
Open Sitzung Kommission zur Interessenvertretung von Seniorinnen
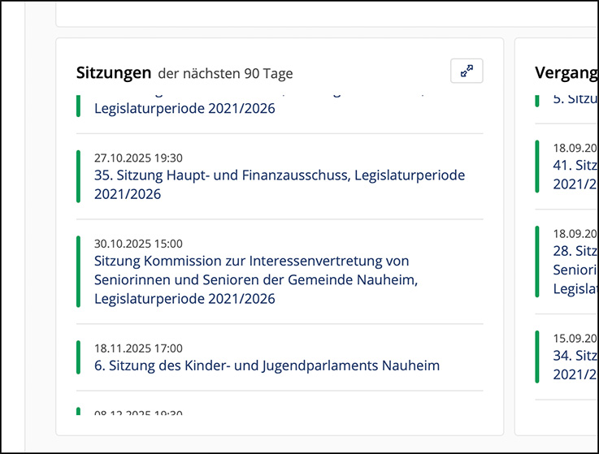(251, 262)
